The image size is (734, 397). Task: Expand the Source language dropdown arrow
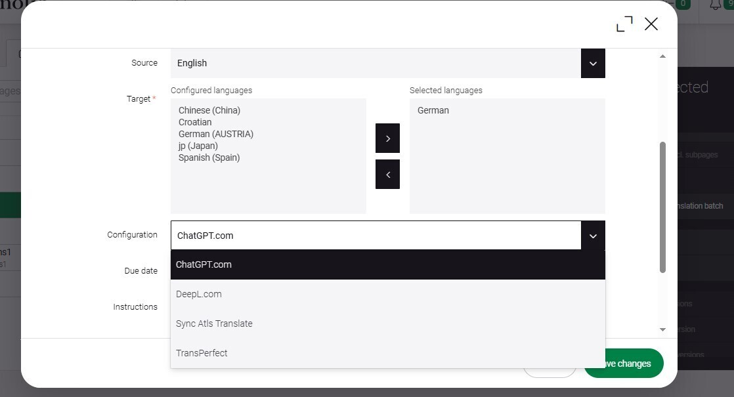593,64
